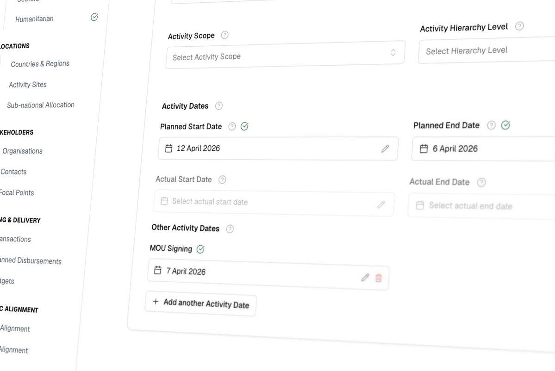Open the Select Activity Scope dropdown

tap(285, 55)
